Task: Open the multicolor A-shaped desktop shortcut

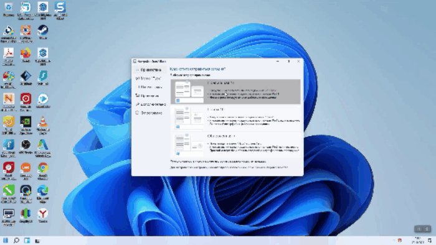Action: (43, 148)
